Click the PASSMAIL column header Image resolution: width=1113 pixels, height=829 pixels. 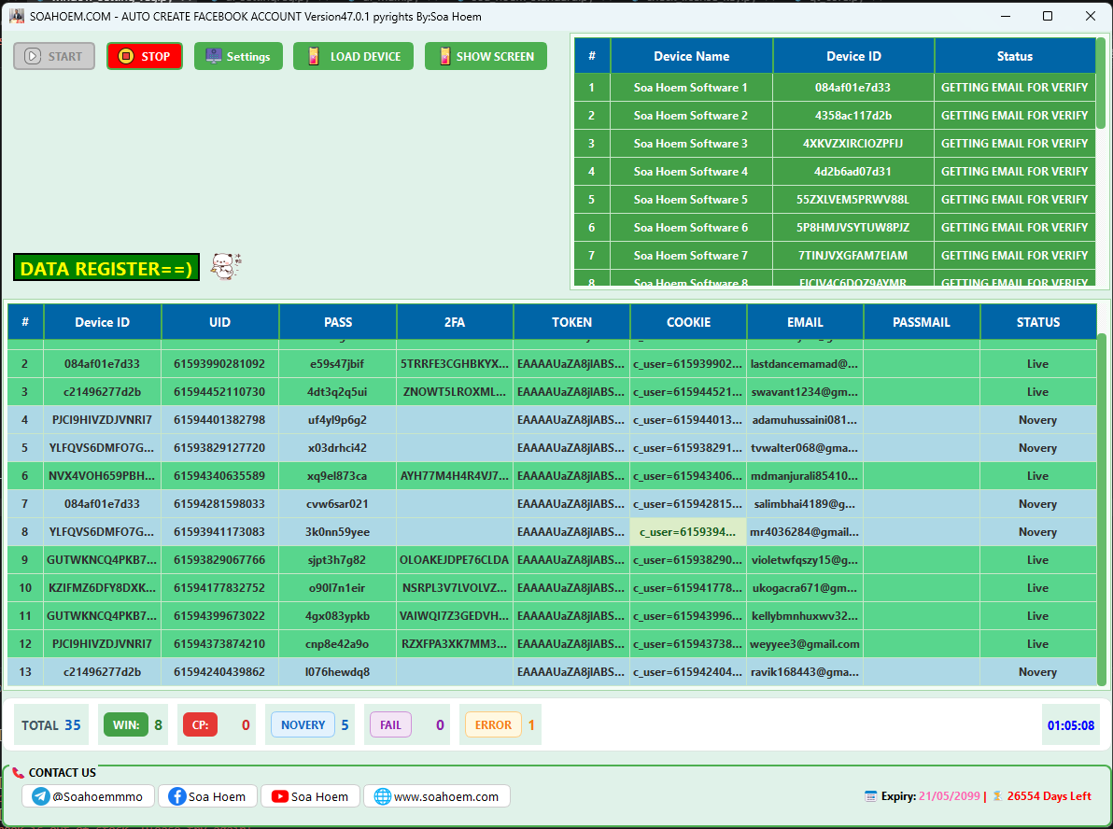pos(922,322)
